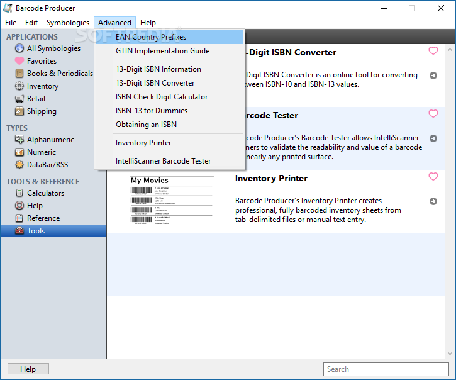Click the Alphanumeric type icon

(x=19, y=140)
